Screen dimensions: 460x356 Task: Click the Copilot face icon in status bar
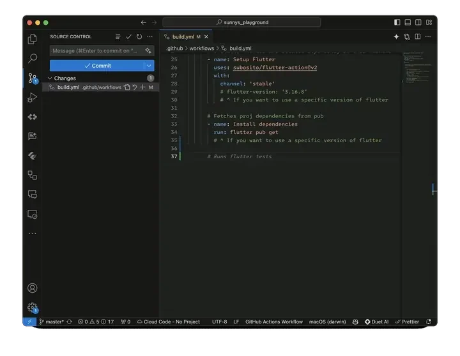point(355,322)
